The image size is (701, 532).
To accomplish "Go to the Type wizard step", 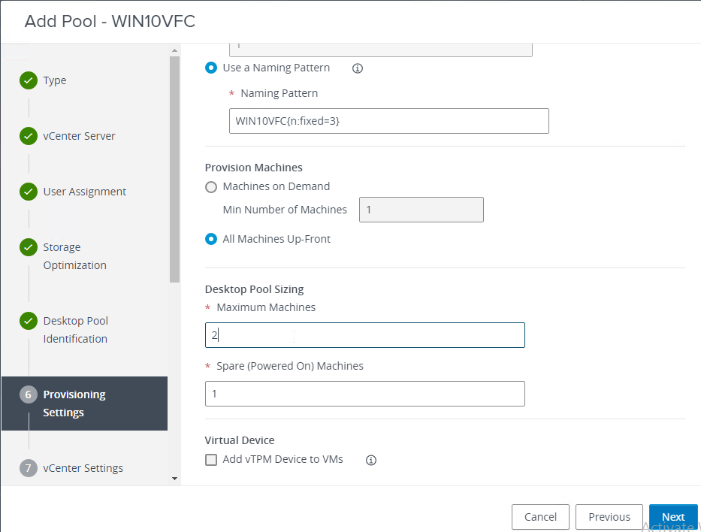I will click(x=55, y=80).
